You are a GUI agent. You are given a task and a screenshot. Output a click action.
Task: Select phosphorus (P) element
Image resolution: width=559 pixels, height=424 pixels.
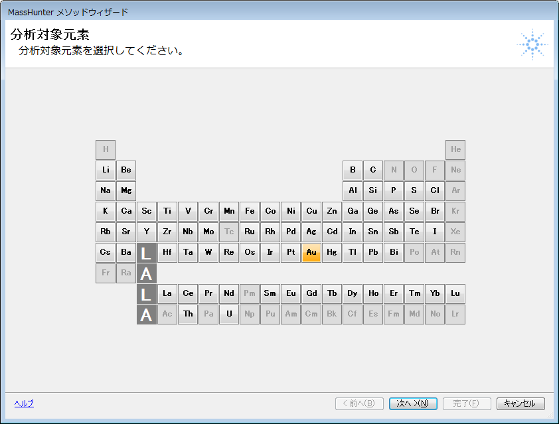(394, 191)
